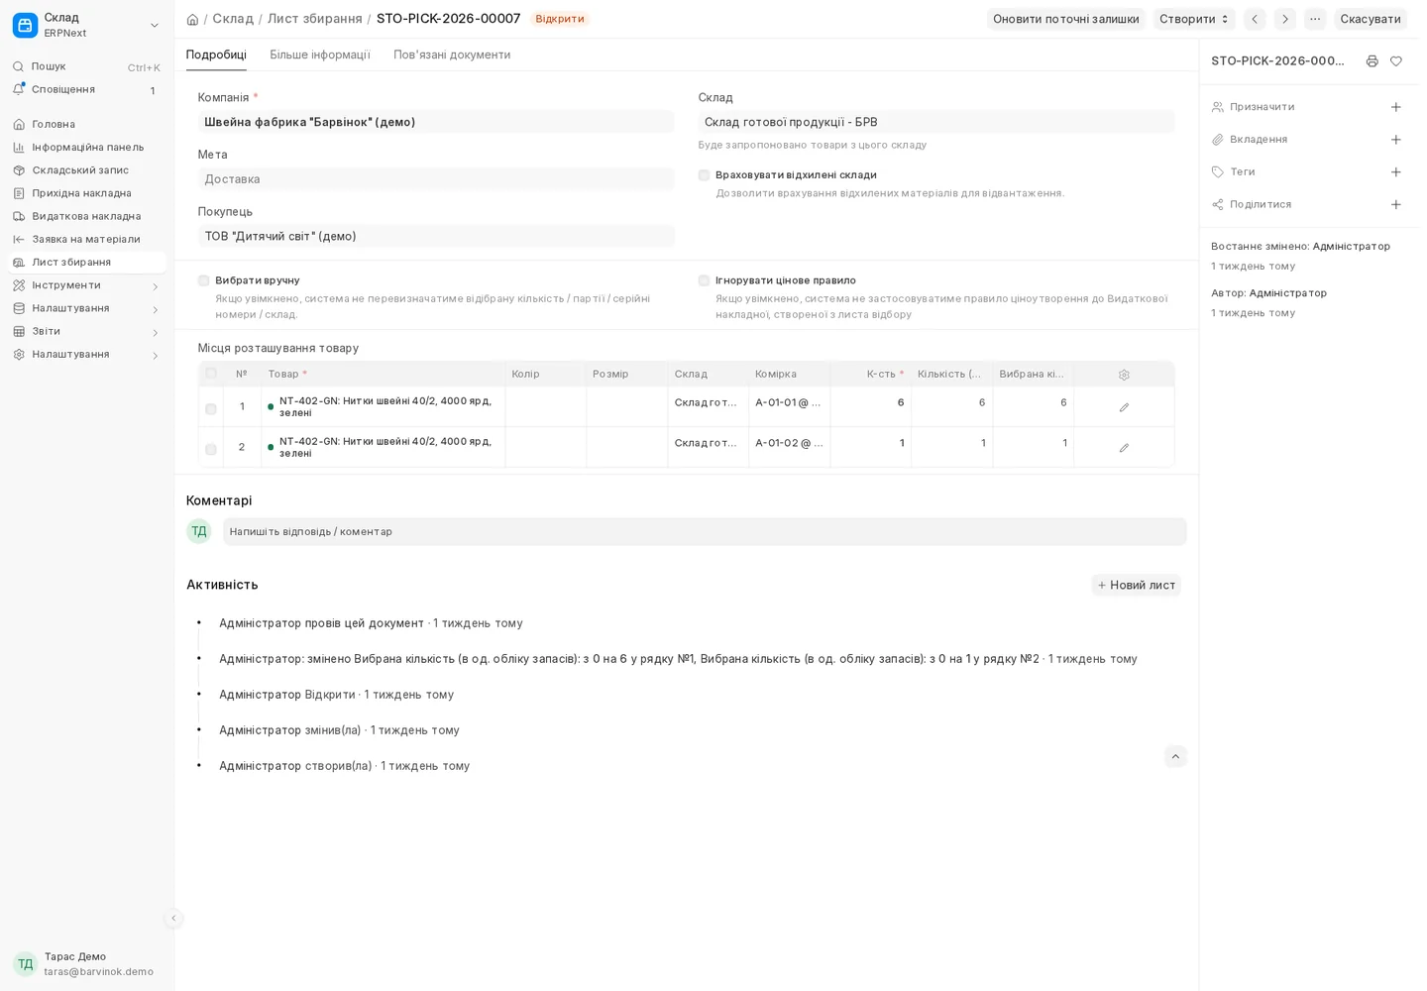Edit row 1 with pencil icon
This screenshot has width=1427, height=991.
tap(1124, 407)
